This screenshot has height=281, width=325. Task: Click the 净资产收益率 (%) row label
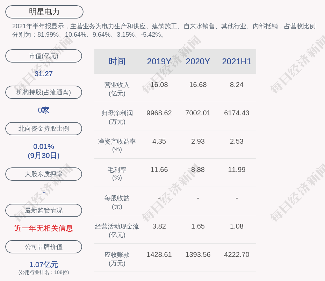[117, 145]
